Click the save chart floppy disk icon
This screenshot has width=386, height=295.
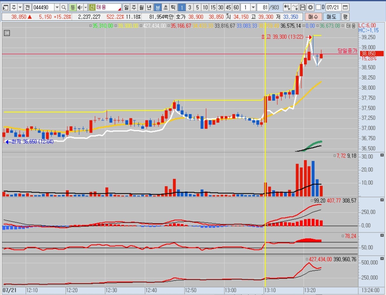[x=303, y=7]
